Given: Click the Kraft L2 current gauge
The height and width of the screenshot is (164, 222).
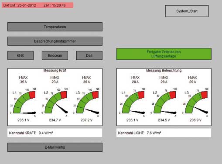Looking at the screenshot, I should pyautogui.click(x=55, y=102).
